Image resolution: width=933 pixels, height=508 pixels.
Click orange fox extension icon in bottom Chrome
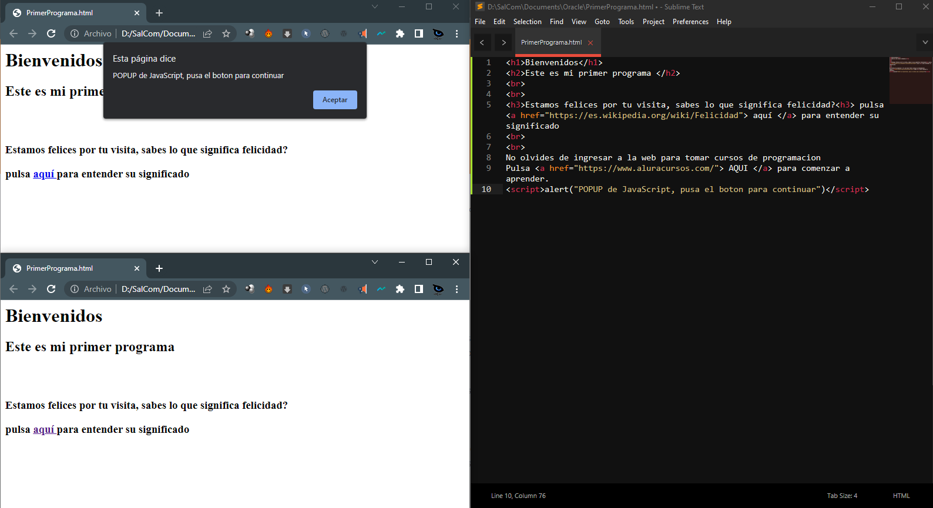click(x=269, y=289)
